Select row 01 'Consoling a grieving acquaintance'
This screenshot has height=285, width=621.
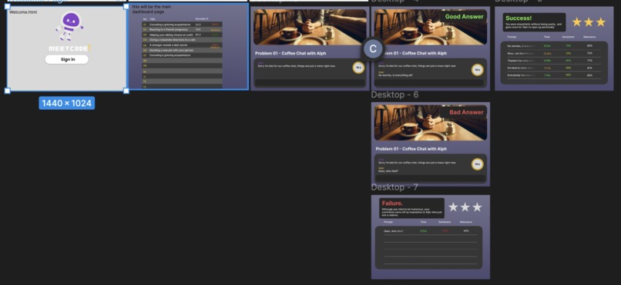[182, 25]
